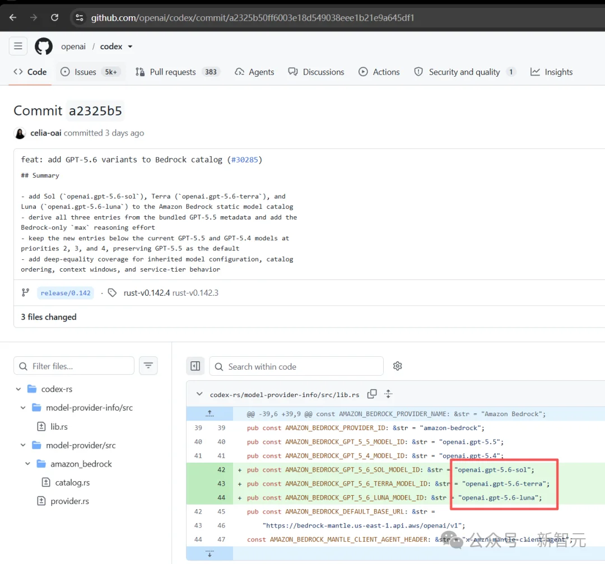Collapse the amazon_bedrock folder

[28, 464]
